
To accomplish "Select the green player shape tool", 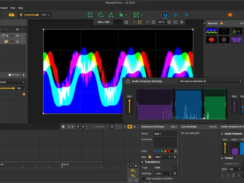I will (x=136, y=15).
